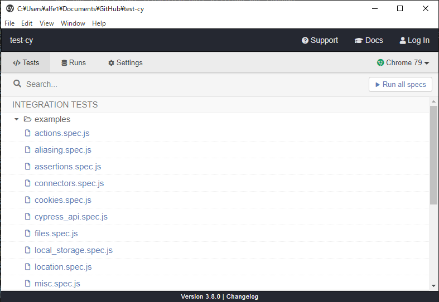Run cookies.spec.js test file

tap(62, 200)
